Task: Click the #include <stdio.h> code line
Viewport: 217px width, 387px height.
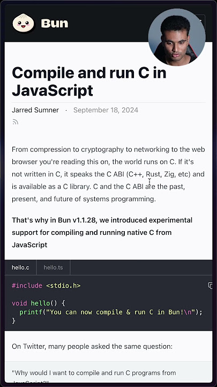Action: tap(46, 285)
